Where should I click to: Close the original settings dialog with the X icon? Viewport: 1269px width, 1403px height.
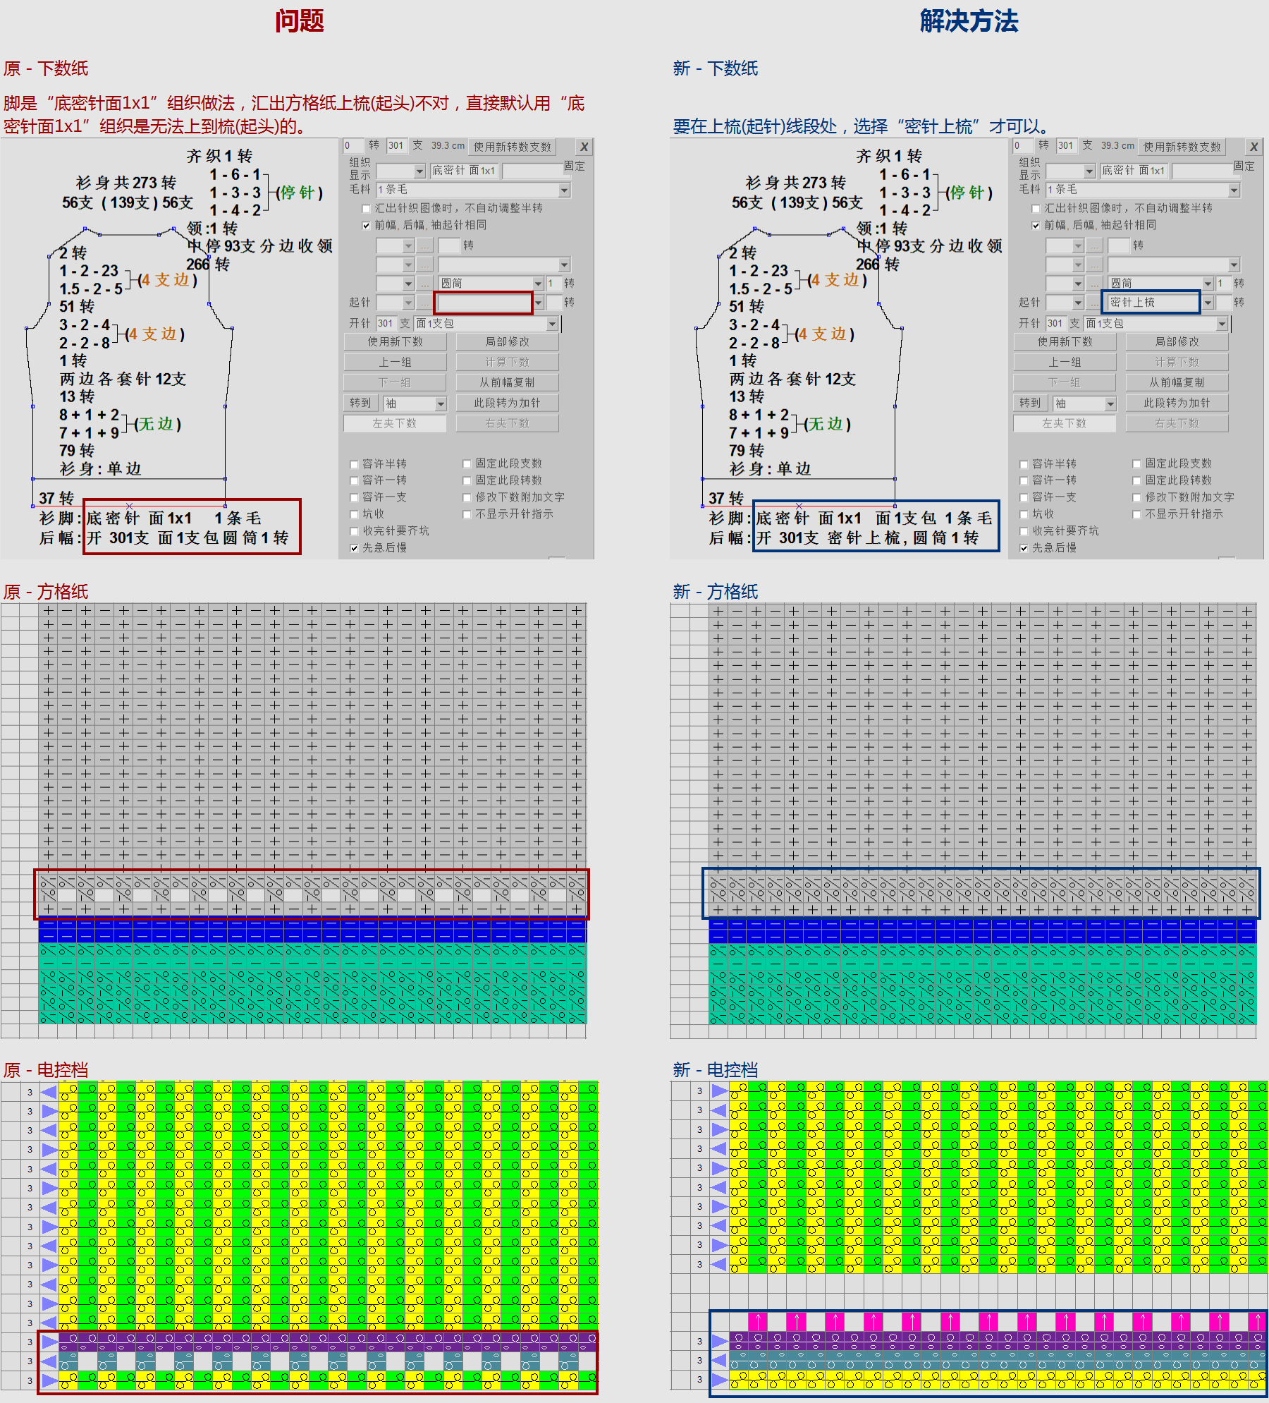tap(584, 146)
